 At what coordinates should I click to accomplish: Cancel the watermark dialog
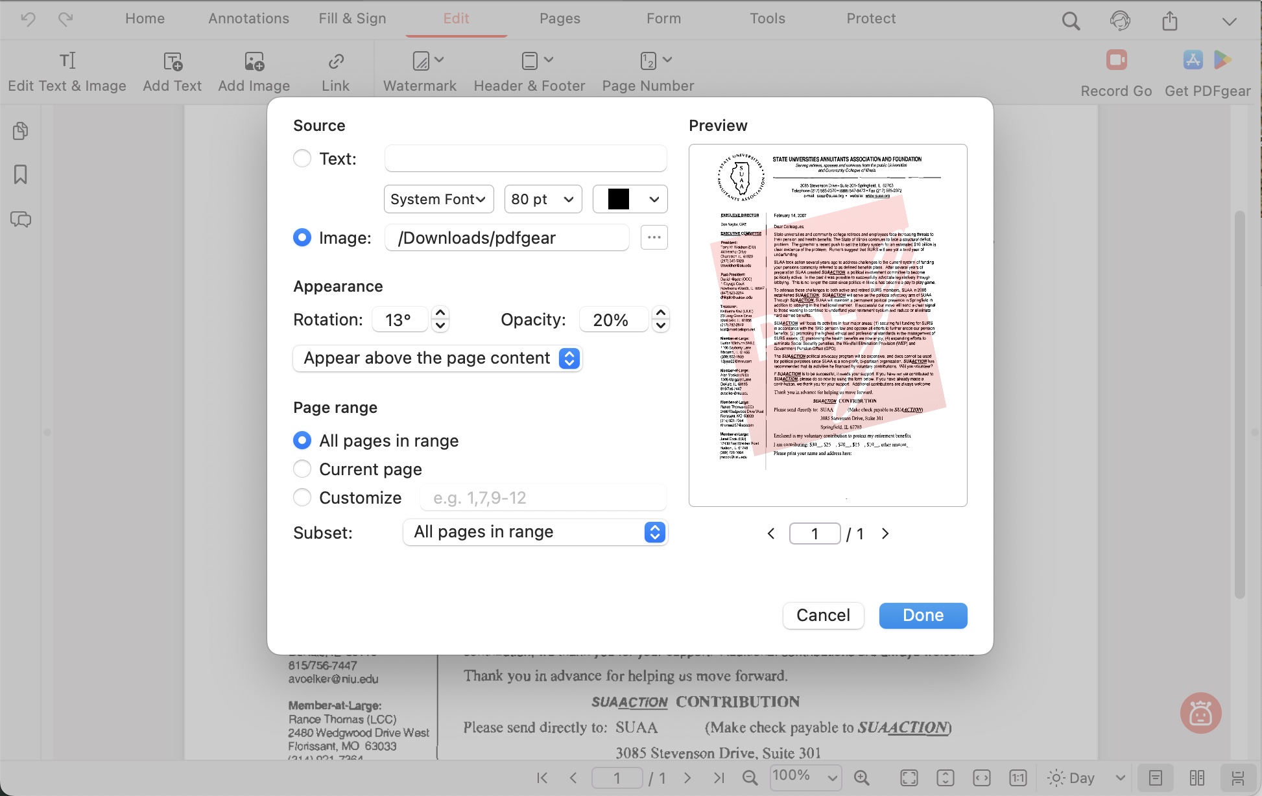coord(823,615)
